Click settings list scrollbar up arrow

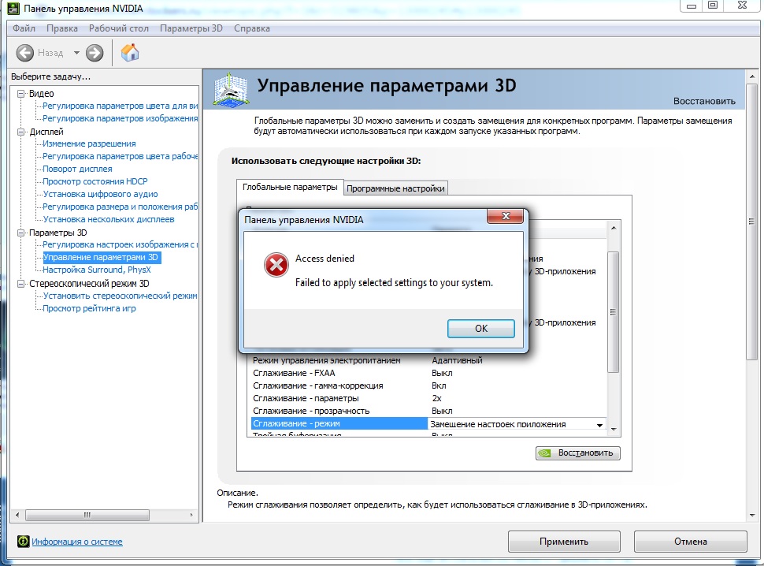click(x=614, y=228)
